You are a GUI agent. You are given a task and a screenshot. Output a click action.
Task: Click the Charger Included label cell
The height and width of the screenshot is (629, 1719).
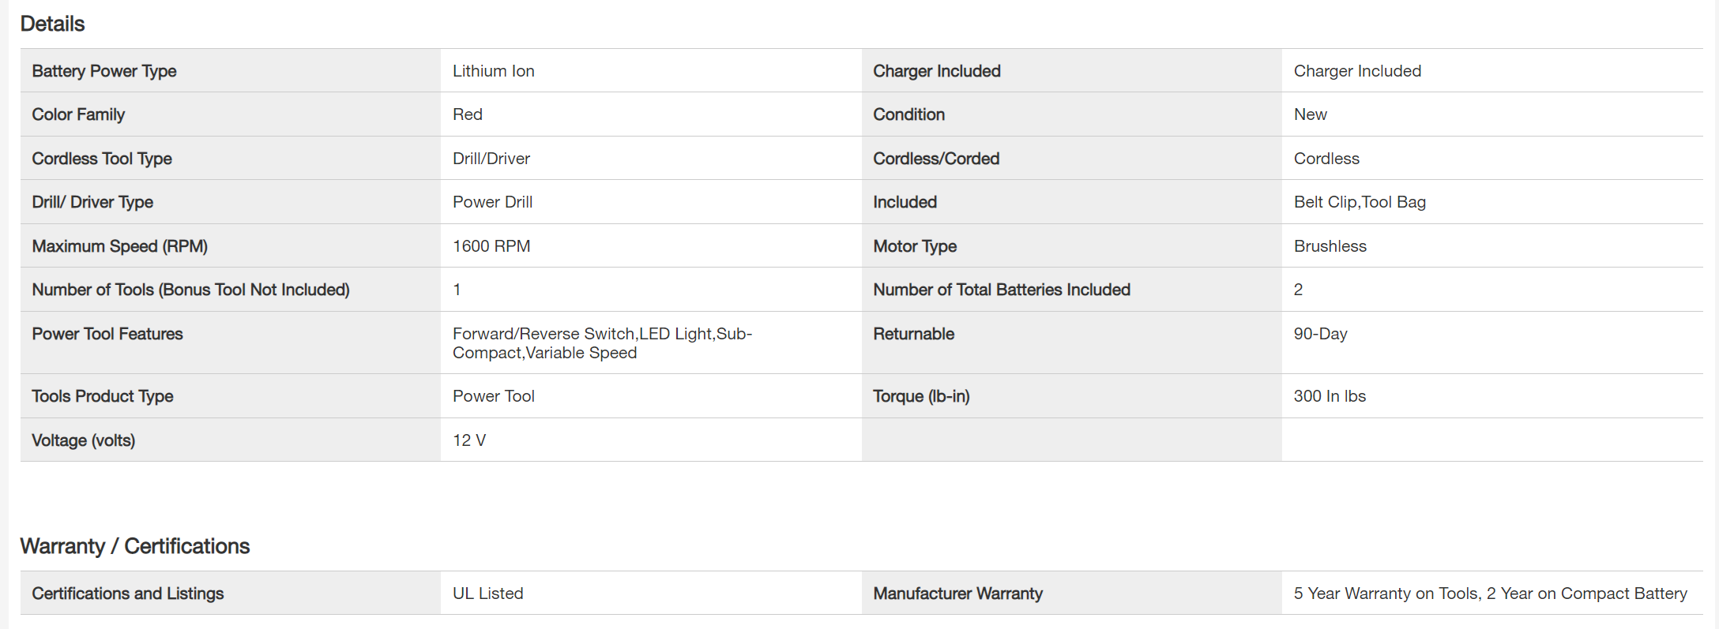pos(936,71)
